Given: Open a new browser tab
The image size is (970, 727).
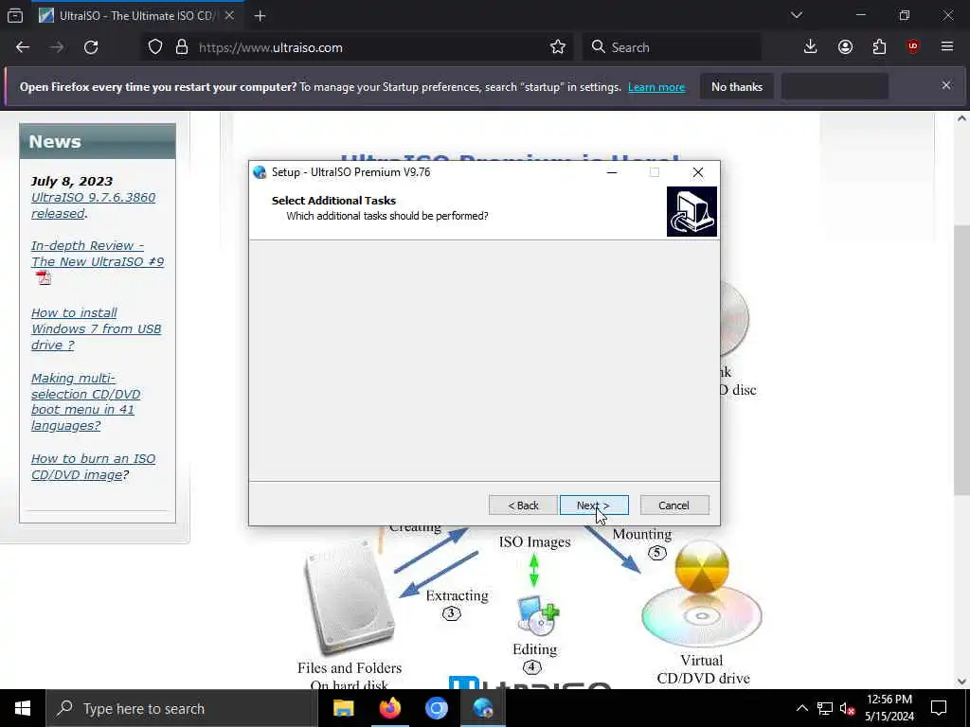Looking at the screenshot, I should coord(260,16).
